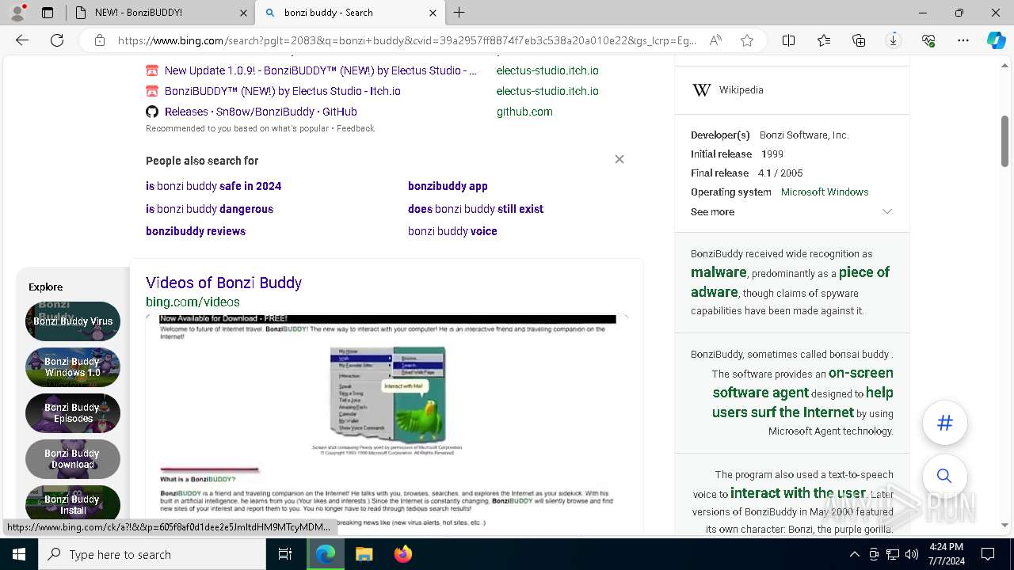Search 'is bonzi buddy safe in 2024'
This screenshot has width=1014, height=570.
(x=213, y=186)
